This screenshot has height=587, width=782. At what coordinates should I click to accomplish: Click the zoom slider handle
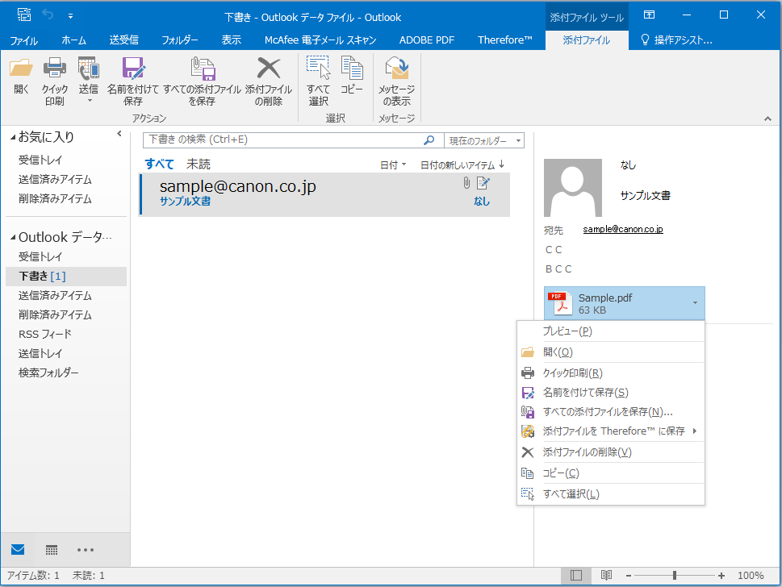[x=675, y=576]
